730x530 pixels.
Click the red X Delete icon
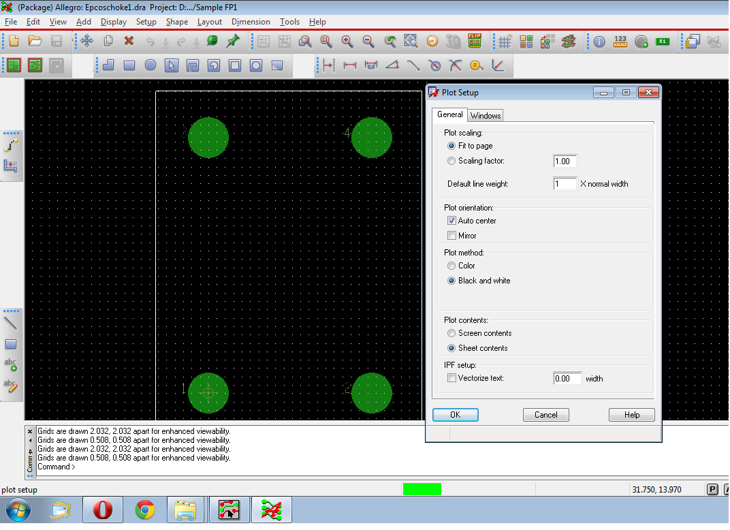click(x=129, y=42)
